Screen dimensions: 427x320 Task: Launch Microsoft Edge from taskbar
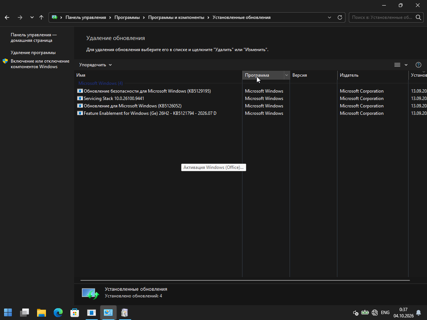point(58,312)
